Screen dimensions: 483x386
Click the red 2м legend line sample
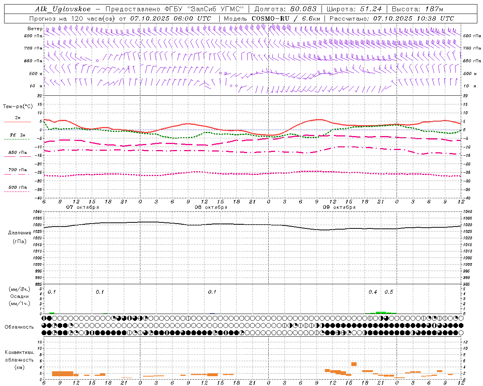(17, 122)
